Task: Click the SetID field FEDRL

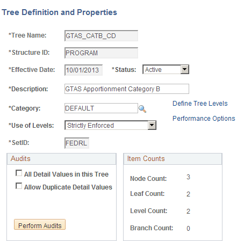Action: (x=77, y=143)
